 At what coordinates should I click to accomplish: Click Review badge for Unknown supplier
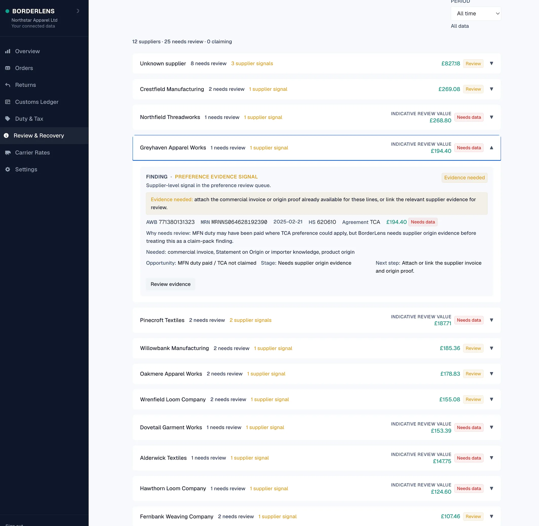pos(473,64)
